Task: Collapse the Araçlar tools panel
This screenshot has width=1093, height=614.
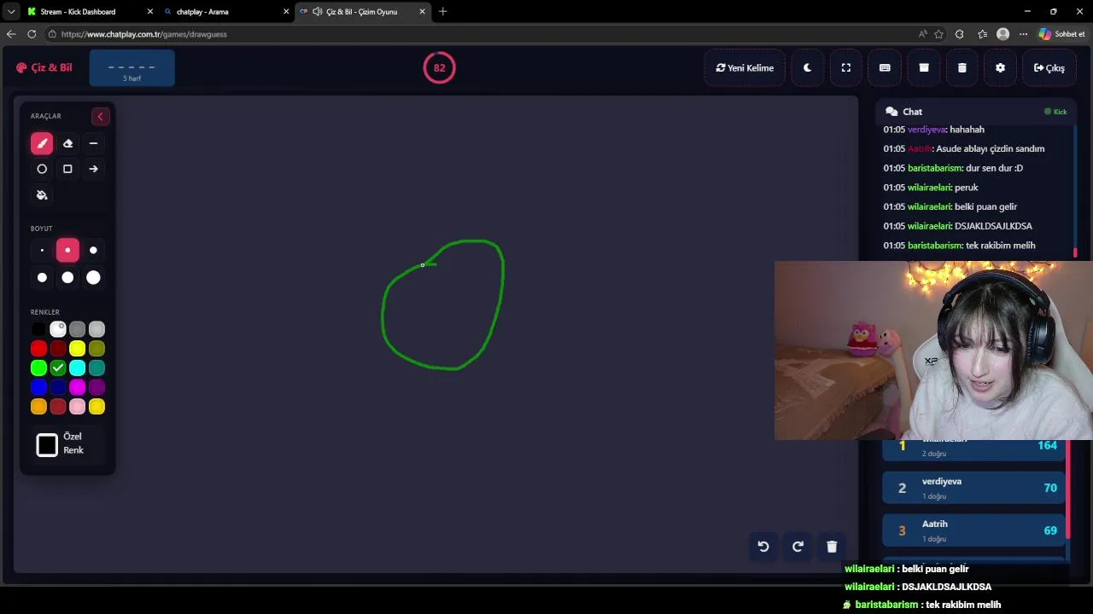Action: point(100,116)
